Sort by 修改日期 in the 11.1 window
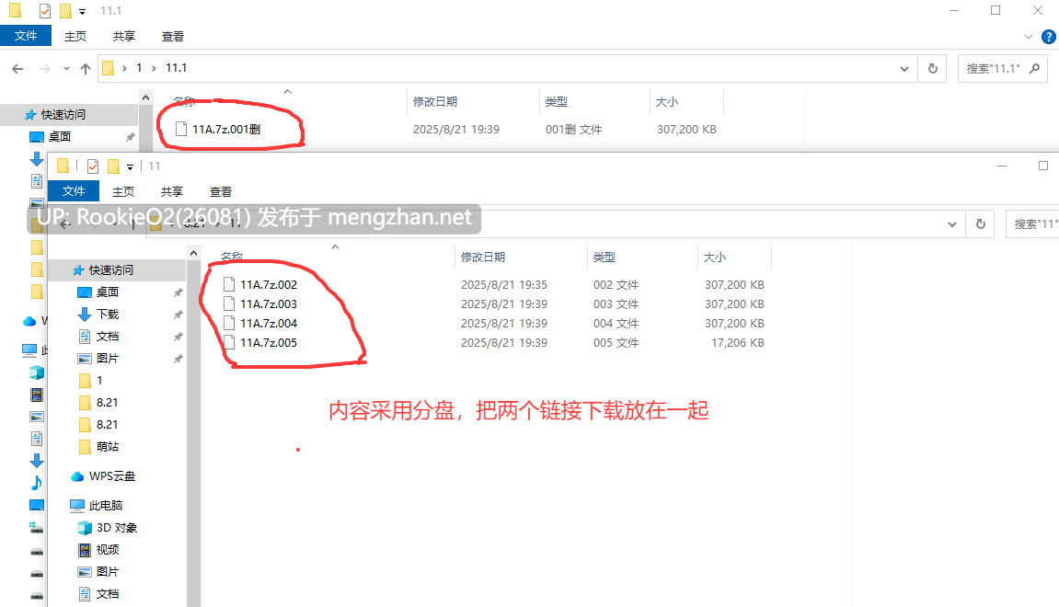This screenshot has height=607, width=1059. tap(435, 102)
